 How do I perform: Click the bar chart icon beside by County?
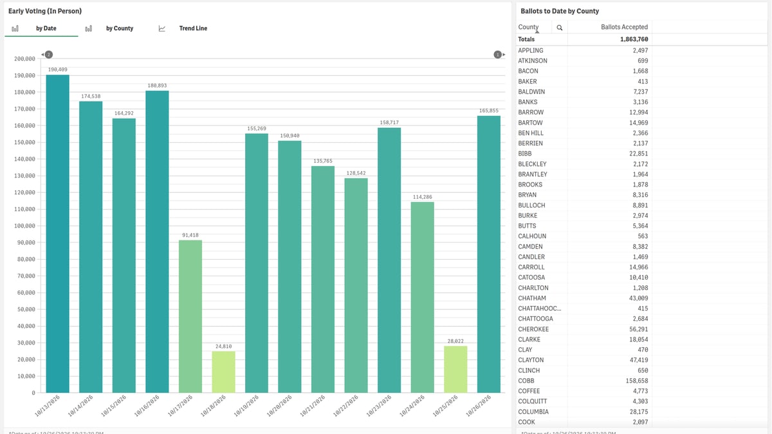(x=89, y=28)
